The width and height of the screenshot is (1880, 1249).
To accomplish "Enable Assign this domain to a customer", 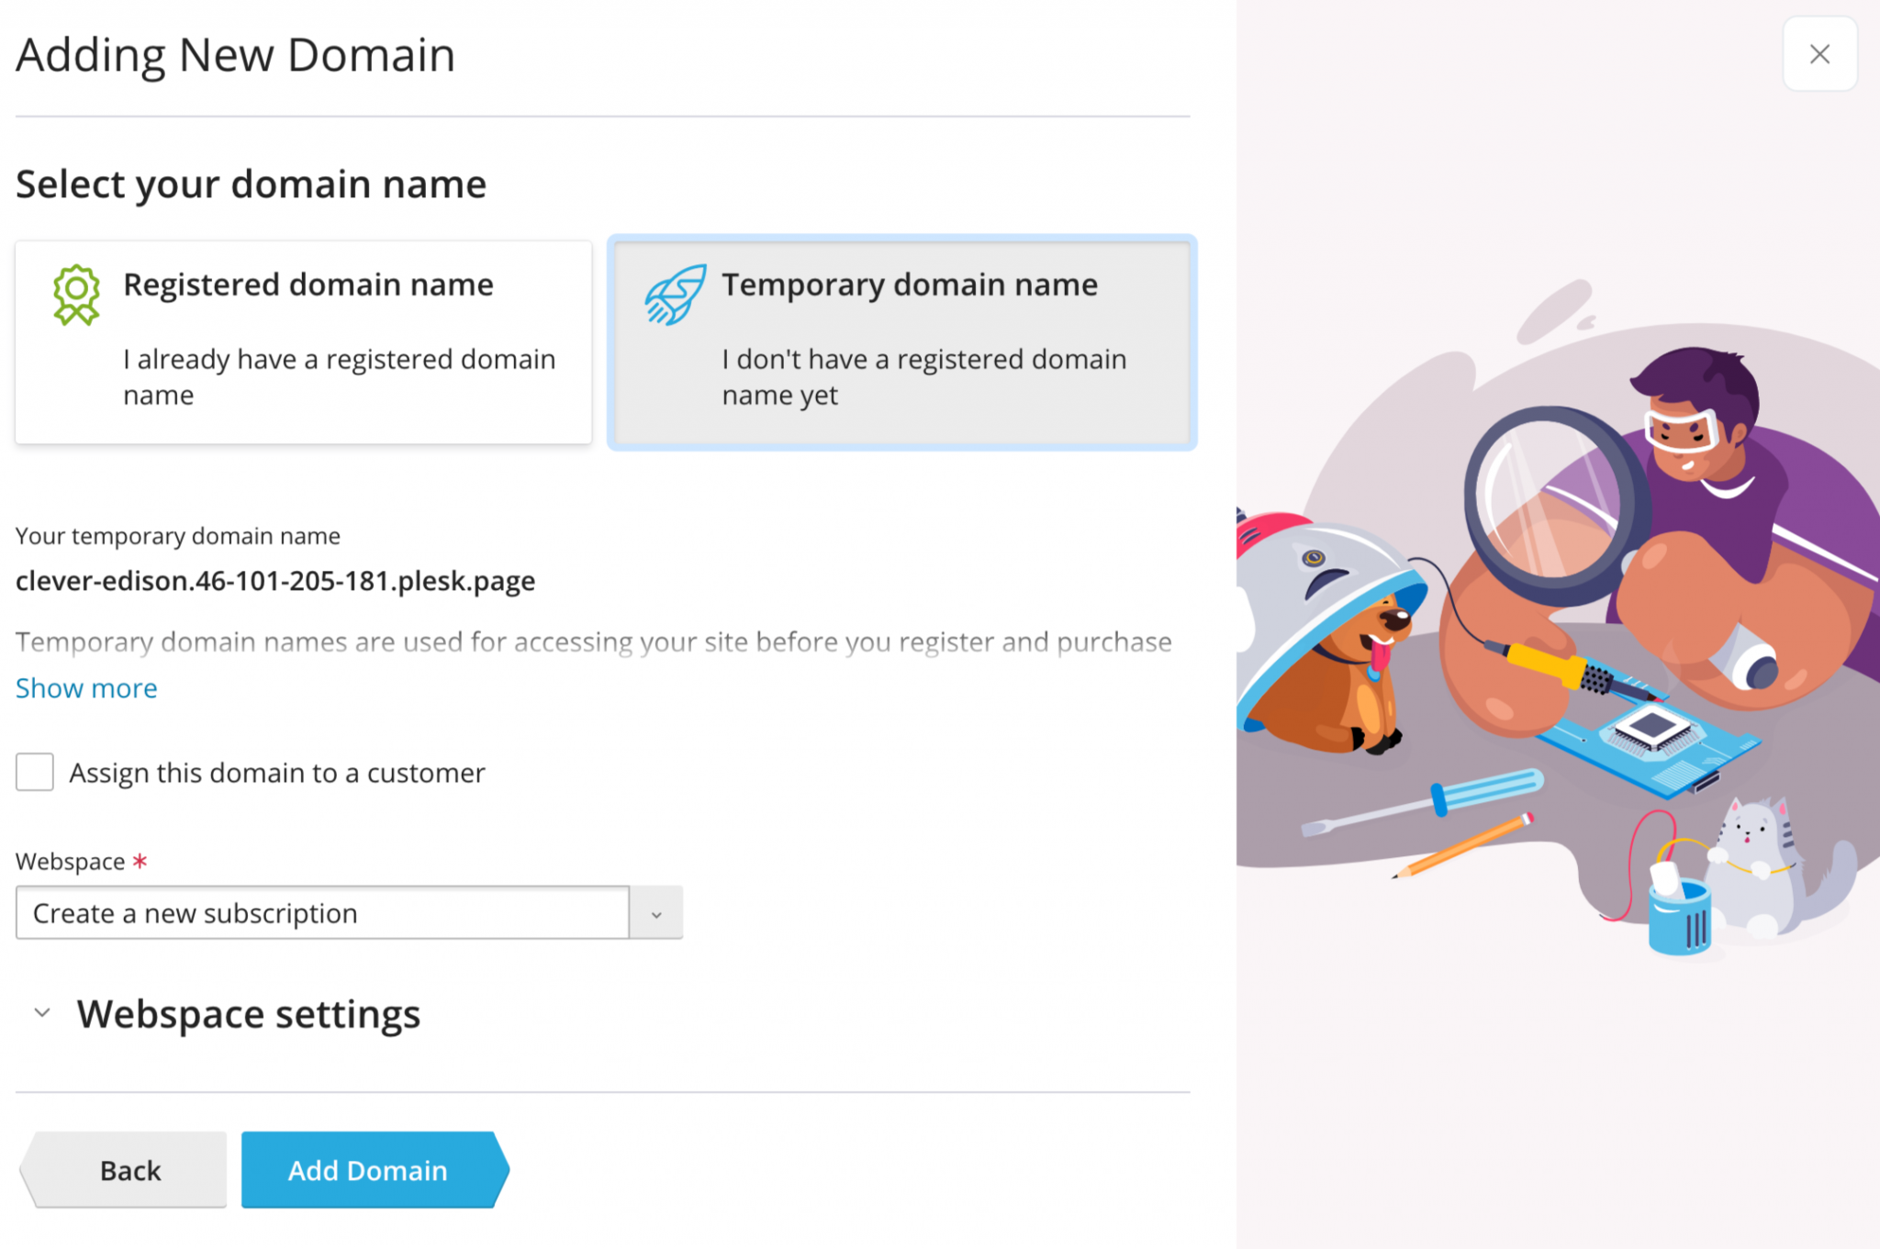I will pyautogui.click(x=35, y=773).
